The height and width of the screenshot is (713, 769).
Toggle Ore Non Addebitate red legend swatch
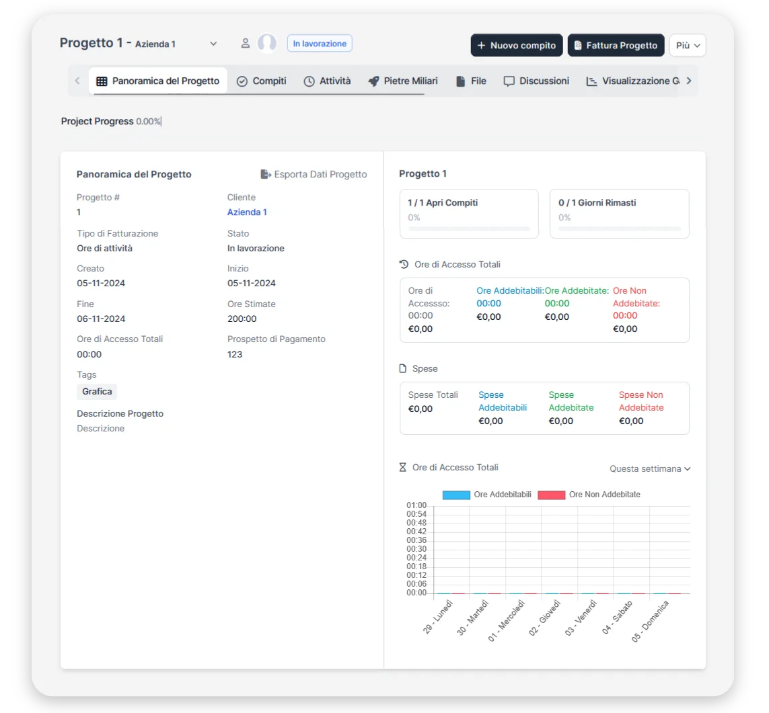pos(551,495)
